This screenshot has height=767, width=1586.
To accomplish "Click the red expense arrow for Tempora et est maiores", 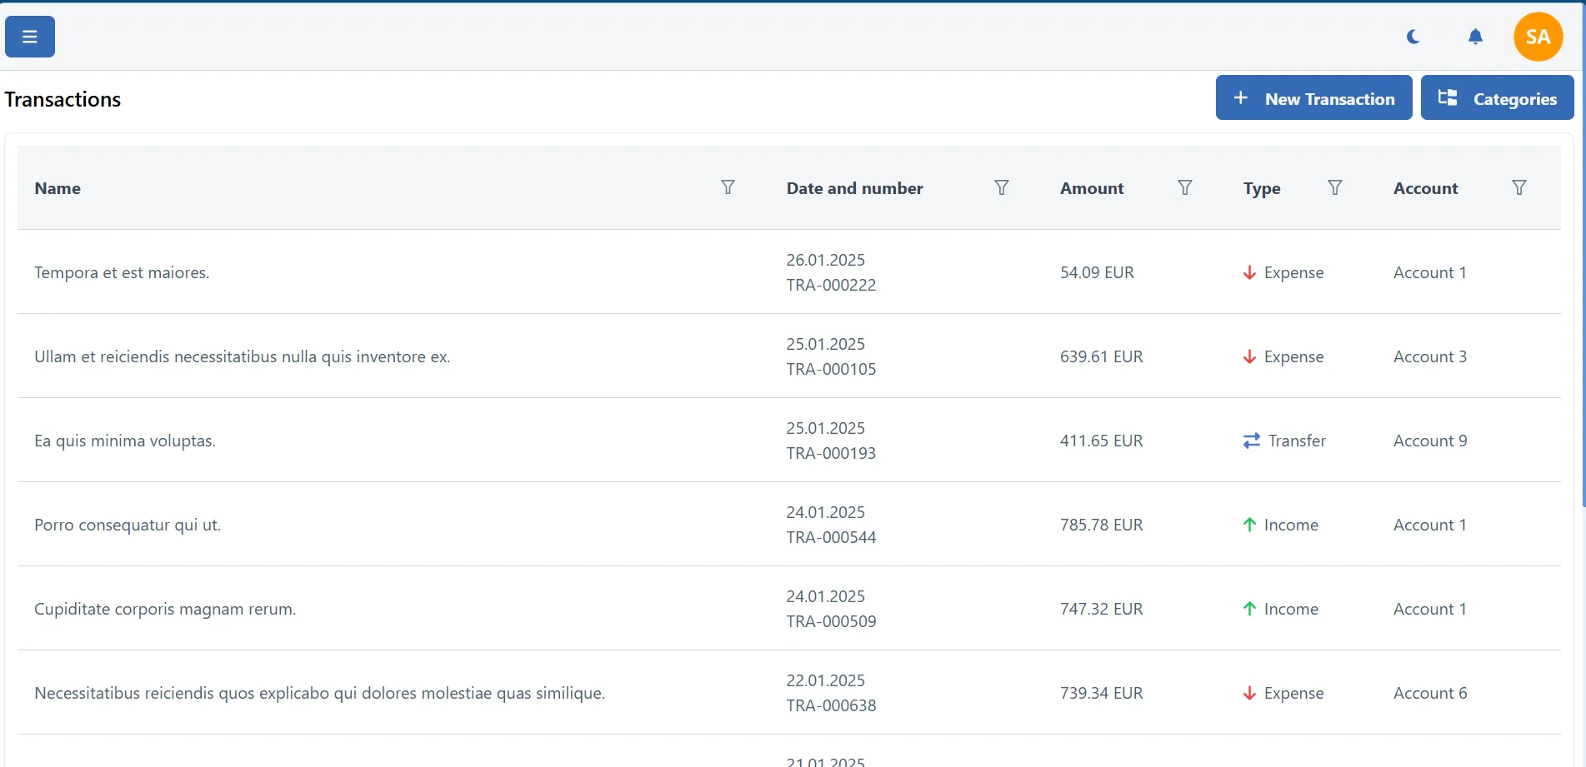I will point(1248,272).
